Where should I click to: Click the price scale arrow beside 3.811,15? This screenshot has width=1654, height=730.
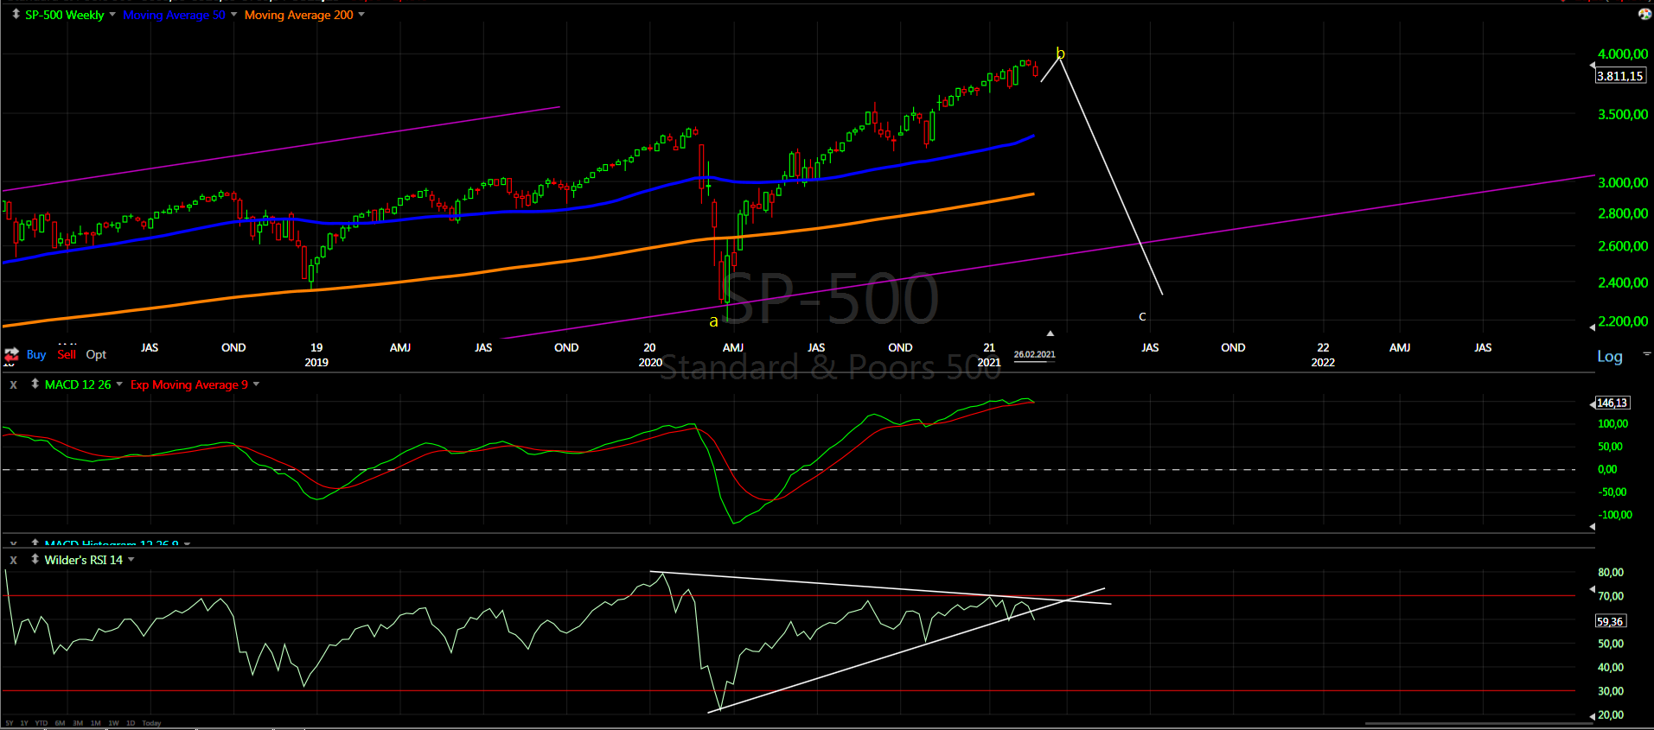1592,66
